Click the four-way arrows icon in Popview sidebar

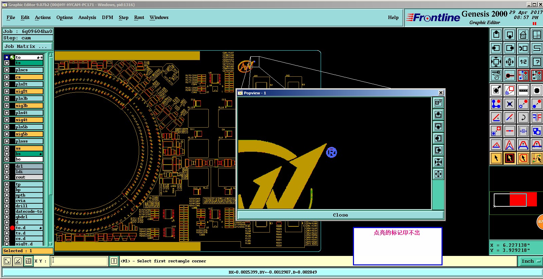[x=438, y=174]
